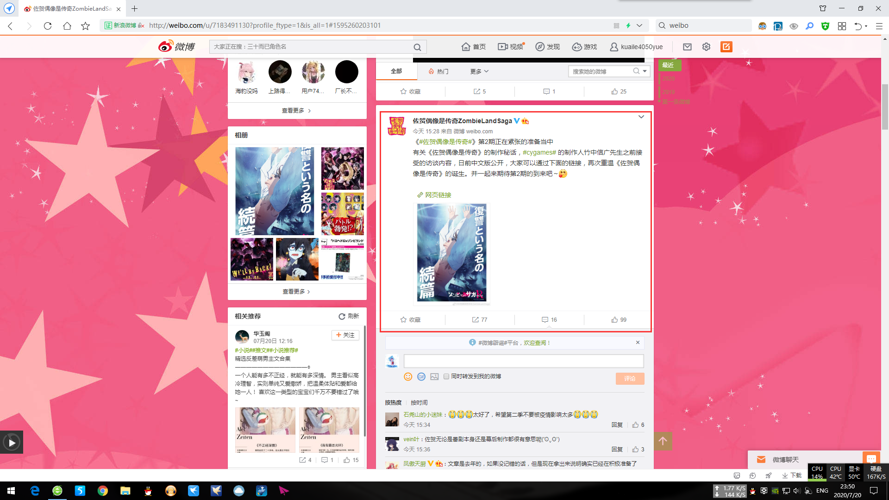
Task: Open dropdown arrow beside search-her-weibo box
Action: click(645, 71)
